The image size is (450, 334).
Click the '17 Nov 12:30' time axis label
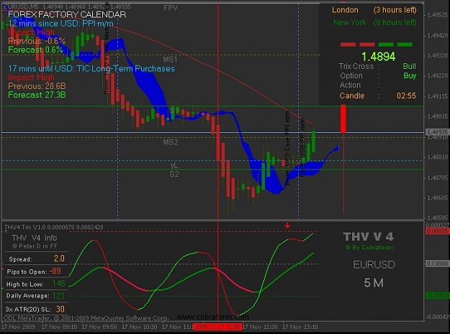[260, 327]
